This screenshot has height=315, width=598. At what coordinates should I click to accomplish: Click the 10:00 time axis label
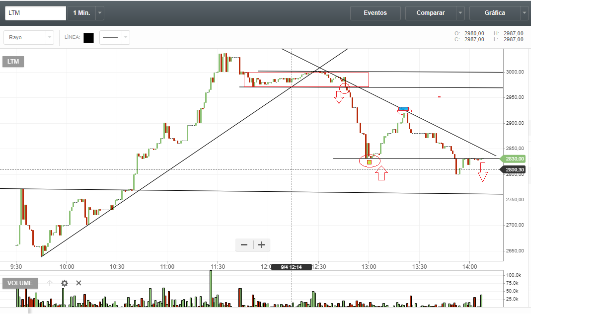point(67,267)
